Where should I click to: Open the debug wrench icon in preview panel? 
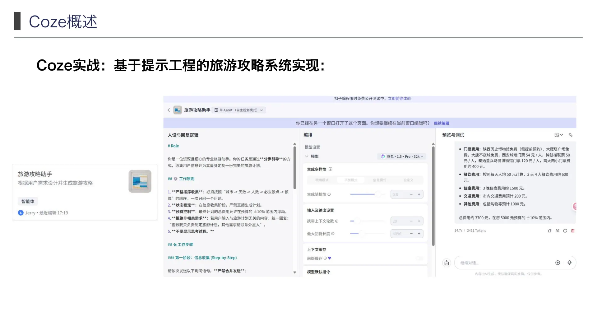pos(570,135)
